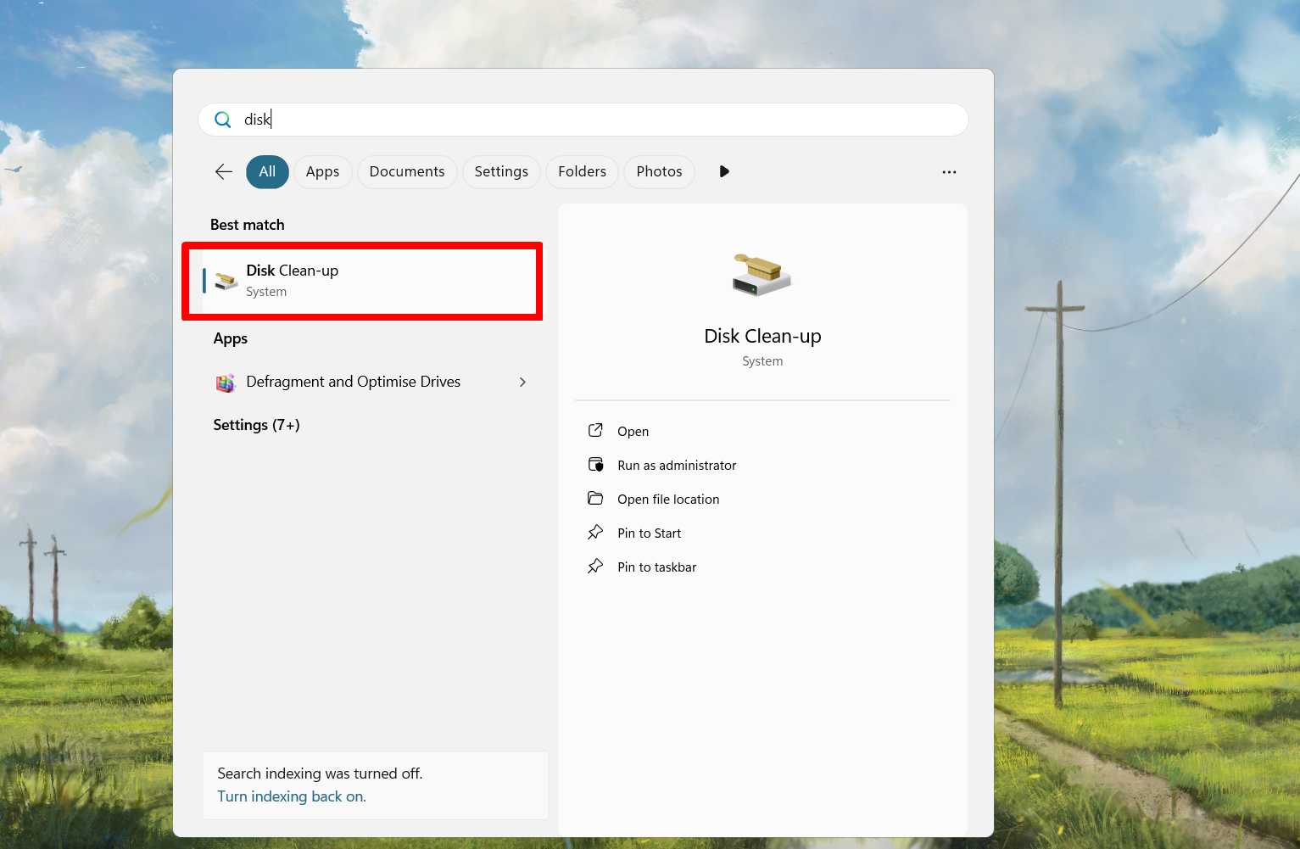This screenshot has width=1300, height=849.
Task: Click the Pin to Start pin icon
Action: 597,533
